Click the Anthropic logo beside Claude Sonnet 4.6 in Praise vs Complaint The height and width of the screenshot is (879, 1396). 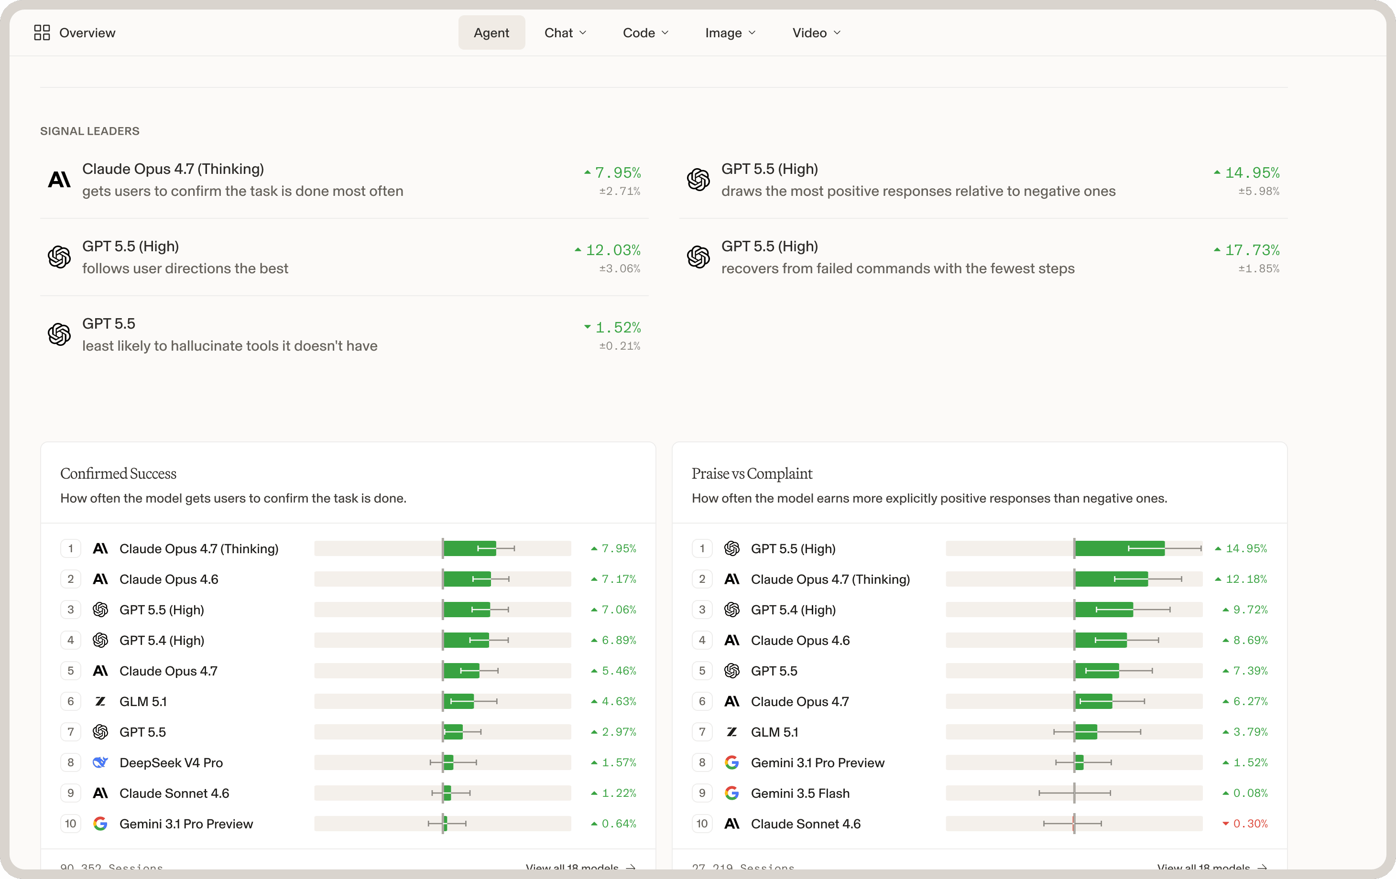pyautogui.click(x=731, y=824)
